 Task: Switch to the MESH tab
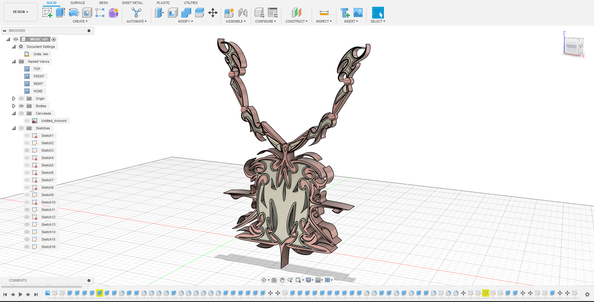104,3
